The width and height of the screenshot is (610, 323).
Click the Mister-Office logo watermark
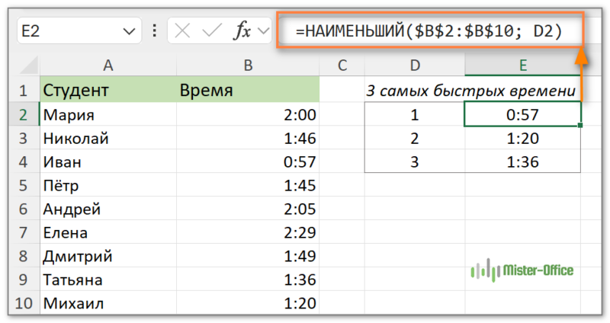pos(522,270)
